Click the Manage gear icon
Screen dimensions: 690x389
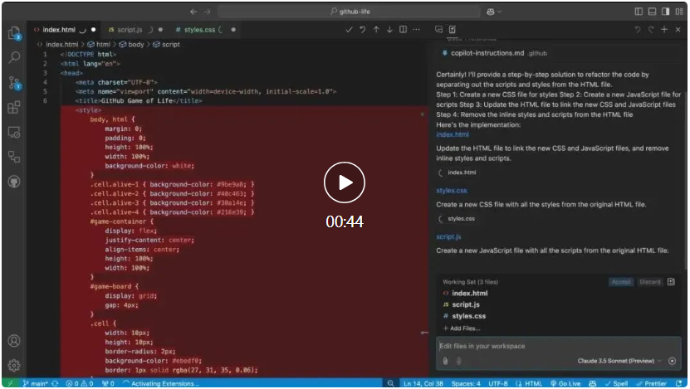[14, 365]
